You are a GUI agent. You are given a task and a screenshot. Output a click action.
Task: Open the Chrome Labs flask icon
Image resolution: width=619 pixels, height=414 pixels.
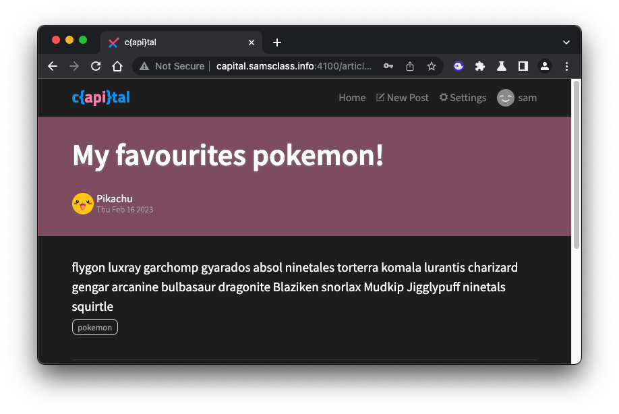coord(502,66)
